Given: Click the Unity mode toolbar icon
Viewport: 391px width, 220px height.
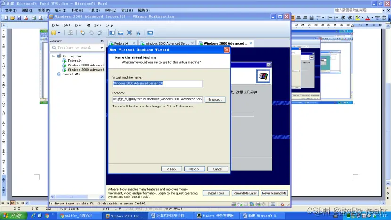Looking at the screenshot, I should [x=138, y=33].
